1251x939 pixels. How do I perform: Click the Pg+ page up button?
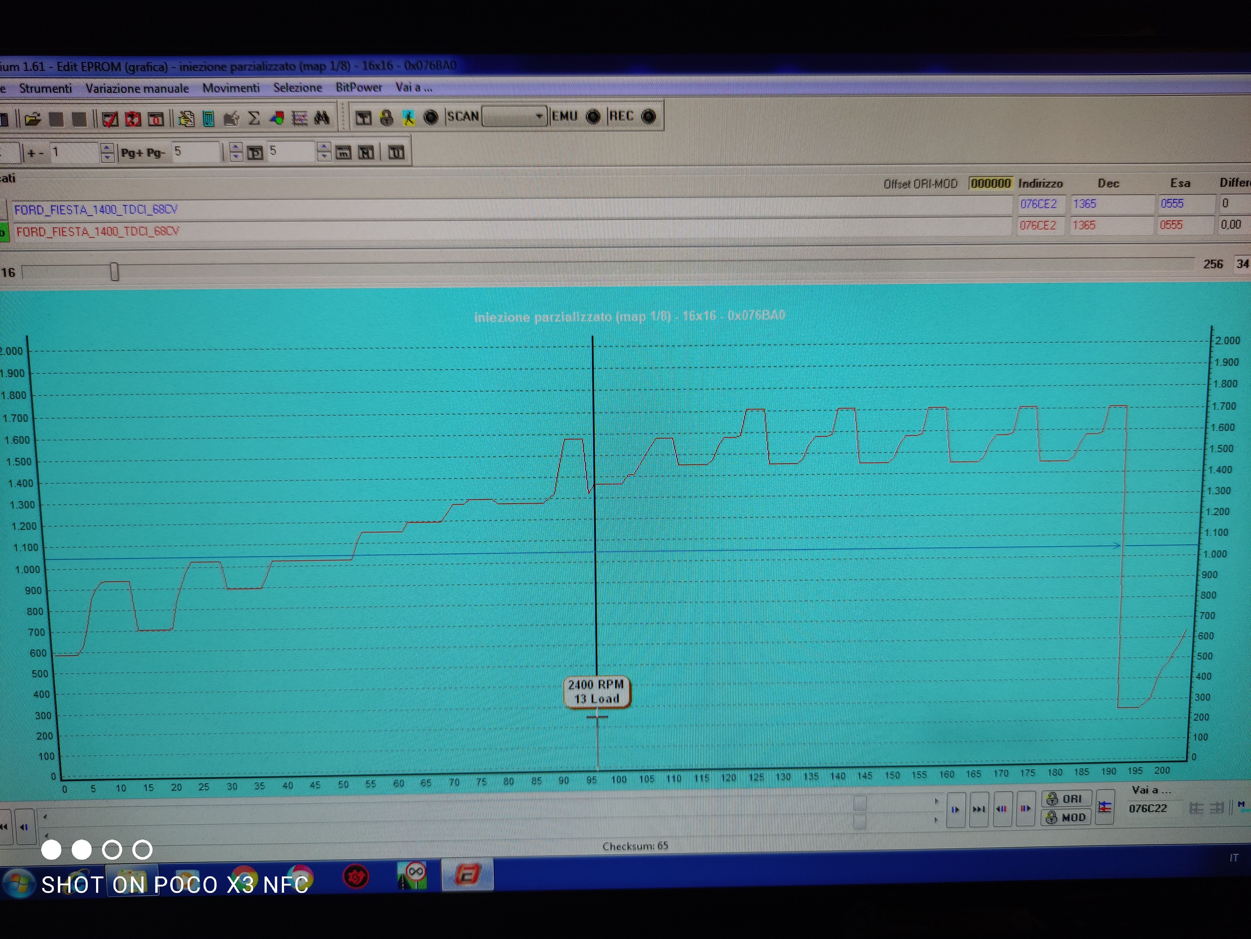click(132, 153)
